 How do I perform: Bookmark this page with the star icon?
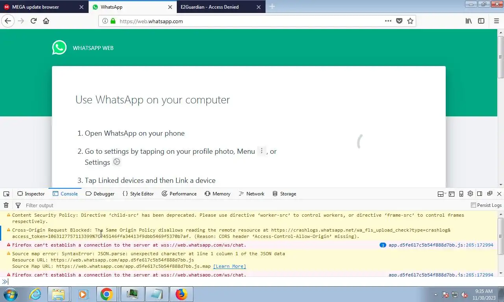tap(410, 21)
